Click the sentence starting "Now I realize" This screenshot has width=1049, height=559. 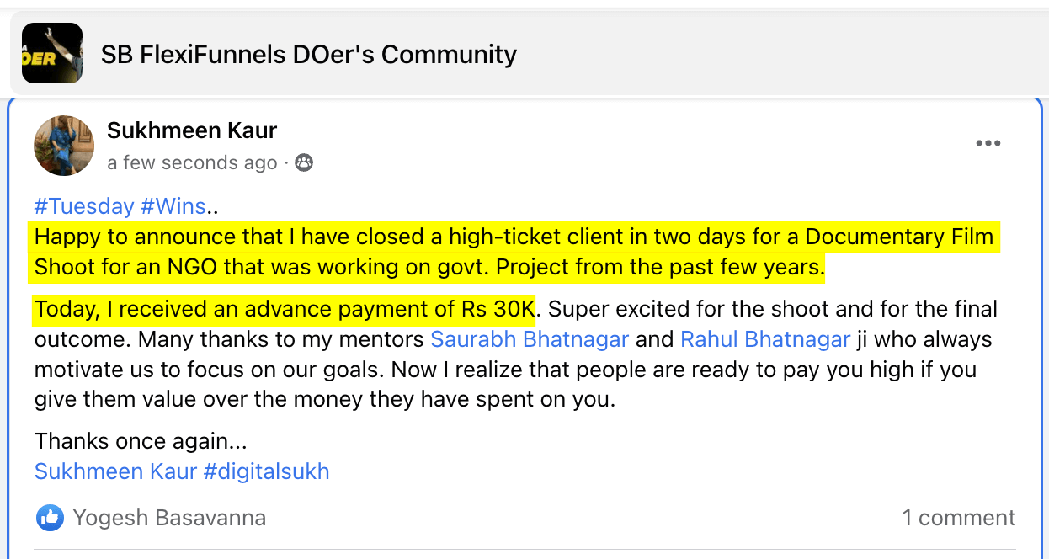[674, 370]
